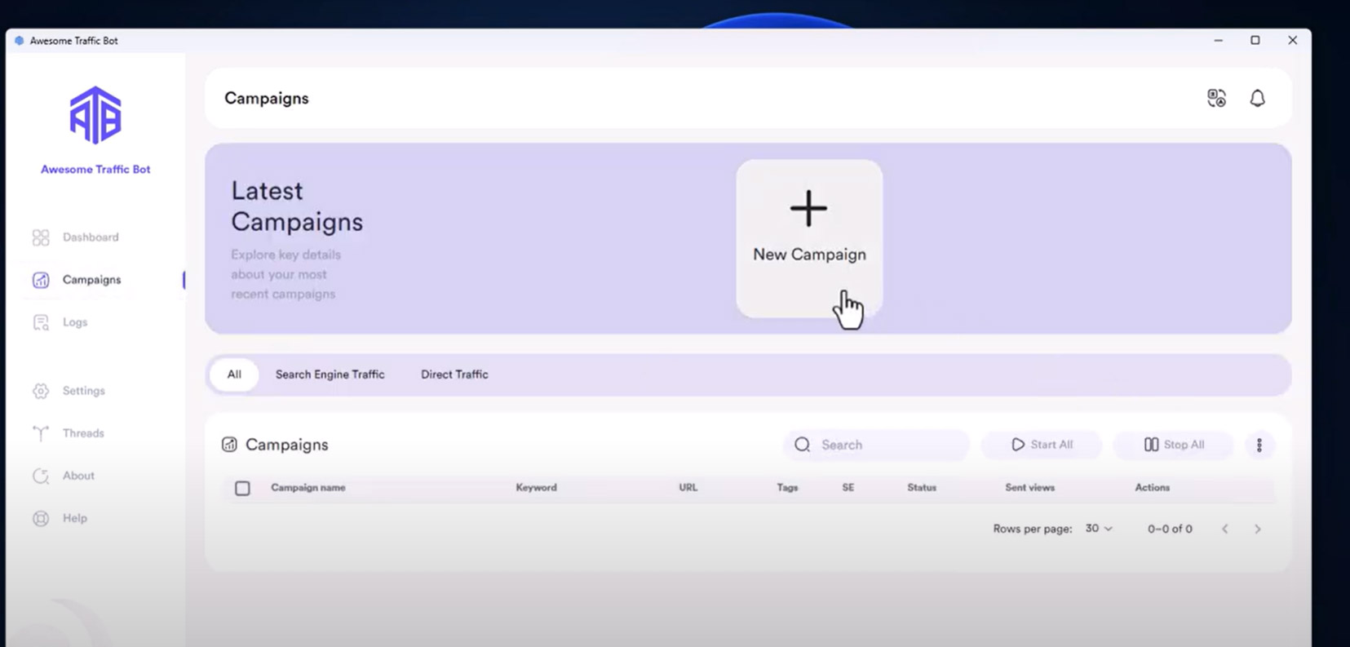
Task: Go to the next page arrow
Action: click(1257, 529)
